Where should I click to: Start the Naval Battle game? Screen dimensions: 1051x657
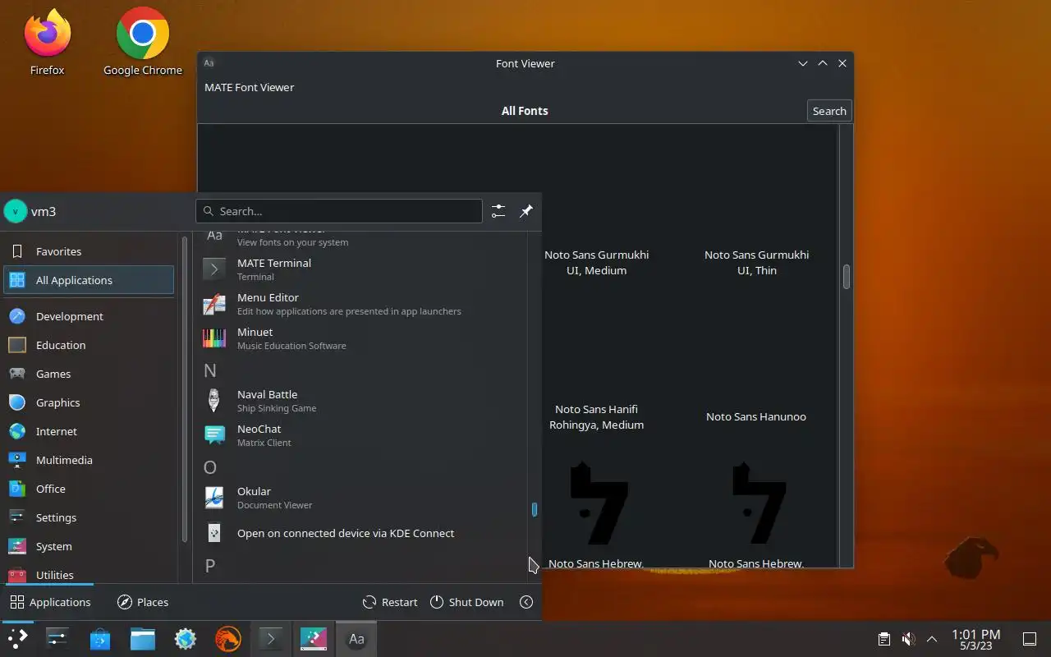click(361, 401)
